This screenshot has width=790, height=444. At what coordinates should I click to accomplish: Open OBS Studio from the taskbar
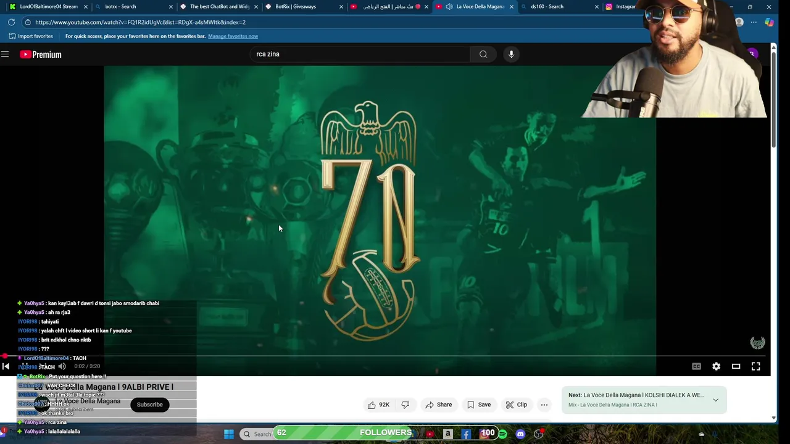click(x=538, y=434)
